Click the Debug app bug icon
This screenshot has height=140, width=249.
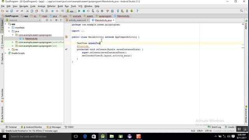coord(84,11)
